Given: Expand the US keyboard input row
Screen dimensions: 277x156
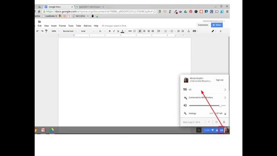Looking at the screenshot, I should [x=205, y=90].
